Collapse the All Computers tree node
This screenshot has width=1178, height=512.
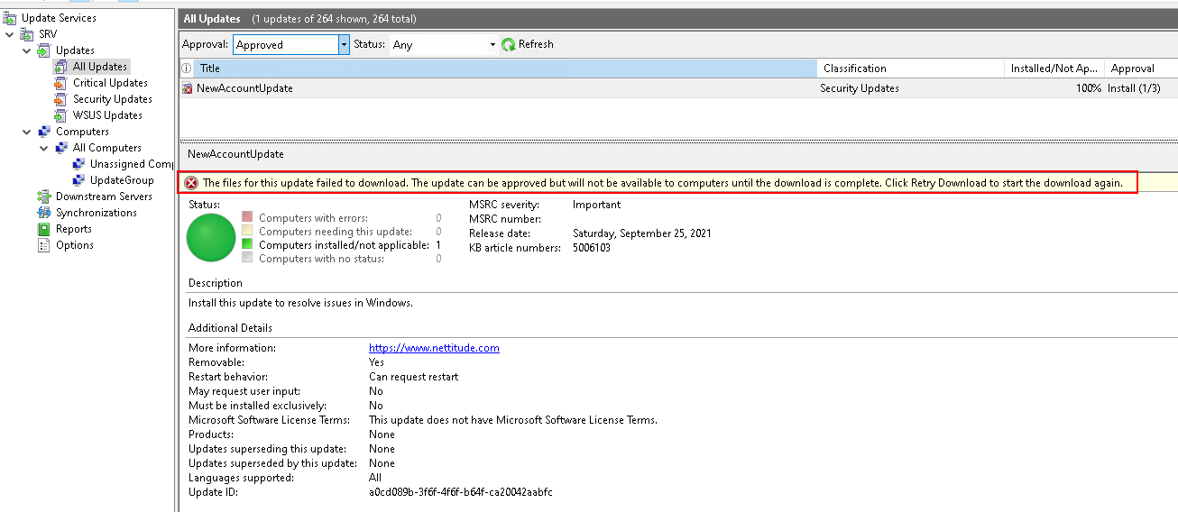pyautogui.click(x=44, y=148)
